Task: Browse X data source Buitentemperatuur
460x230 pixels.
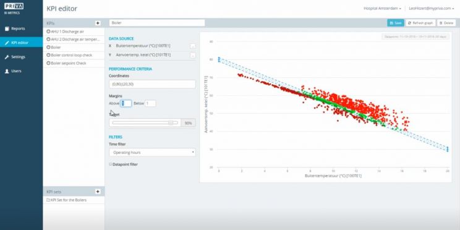Action: (192, 46)
